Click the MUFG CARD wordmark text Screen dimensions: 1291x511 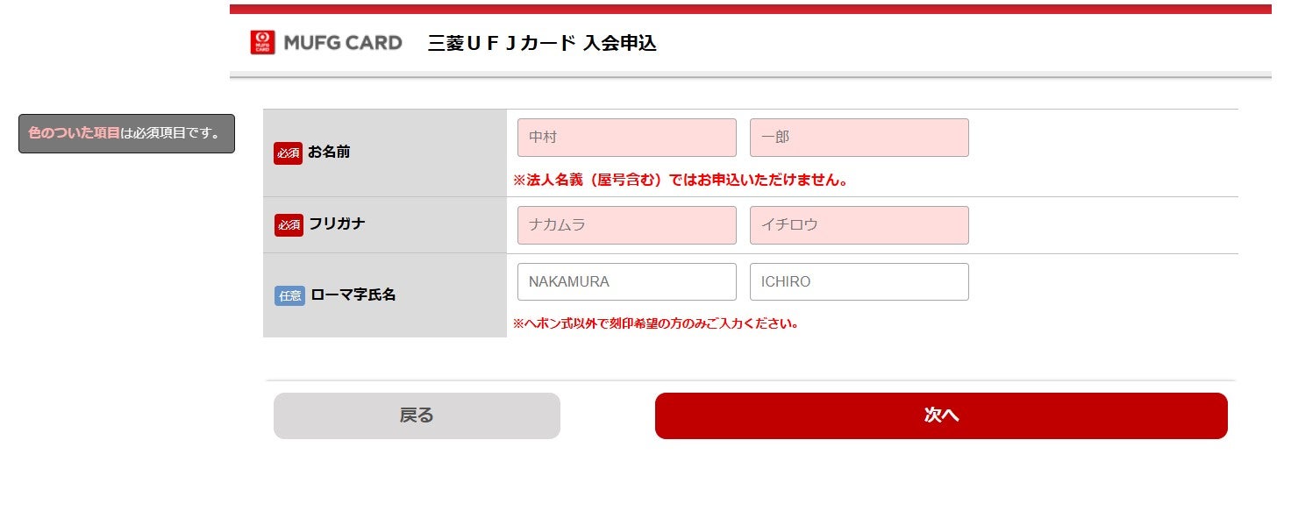(x=343, y=42)
